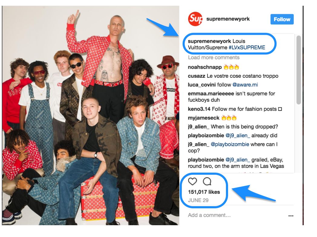Open the supremenewyork profile name in header

[x=228, y=19]
